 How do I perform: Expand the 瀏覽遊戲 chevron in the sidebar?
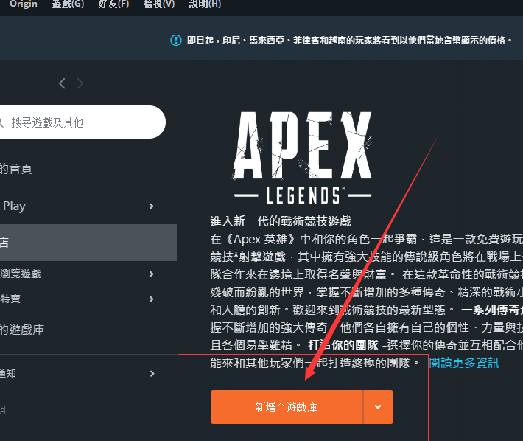151,274
